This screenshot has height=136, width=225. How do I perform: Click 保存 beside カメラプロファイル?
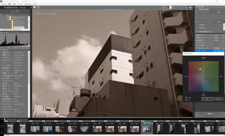[x=219, y=22]
